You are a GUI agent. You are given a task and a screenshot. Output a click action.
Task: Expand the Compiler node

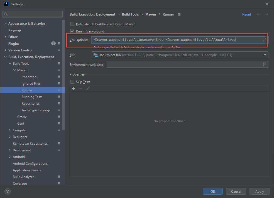tap(10, 130)
